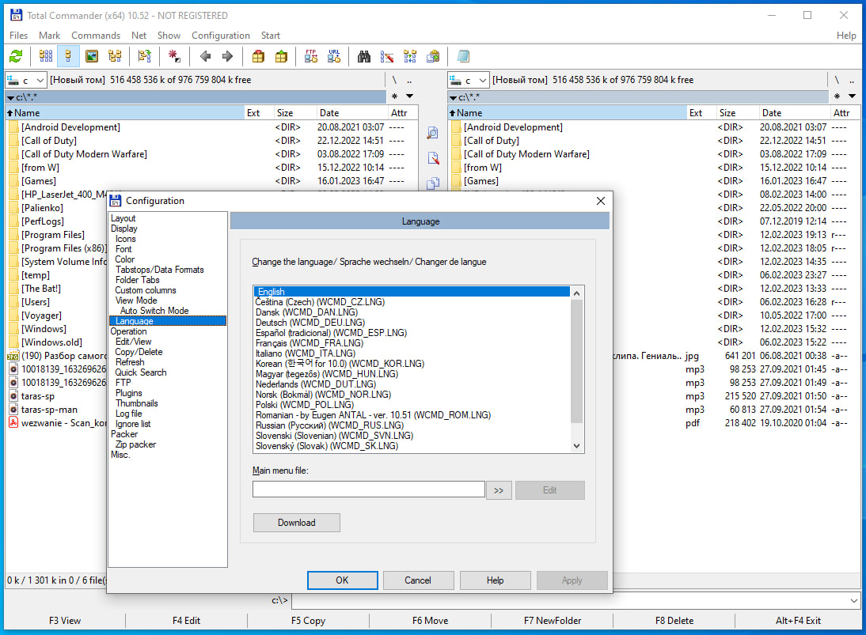Open the Files menu

click(18, 36)
